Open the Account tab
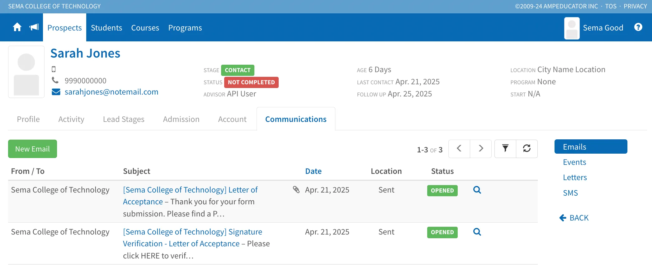Viewport: 652px width, 265px height. 232,119
